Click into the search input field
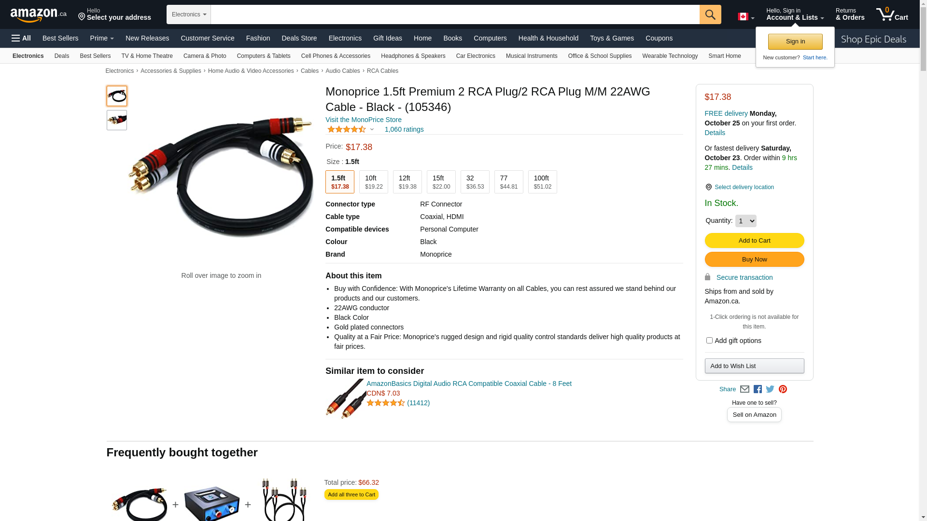The height and width of the screenshot is (521, 927). coord(455,14)
